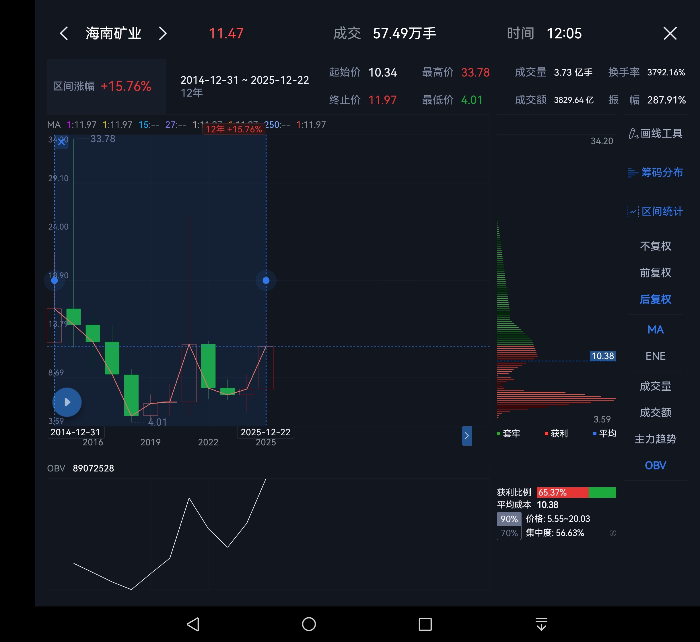Toggle chip distribution (筹码分布)
700x642 pixels.
click(x=655, y=173)
